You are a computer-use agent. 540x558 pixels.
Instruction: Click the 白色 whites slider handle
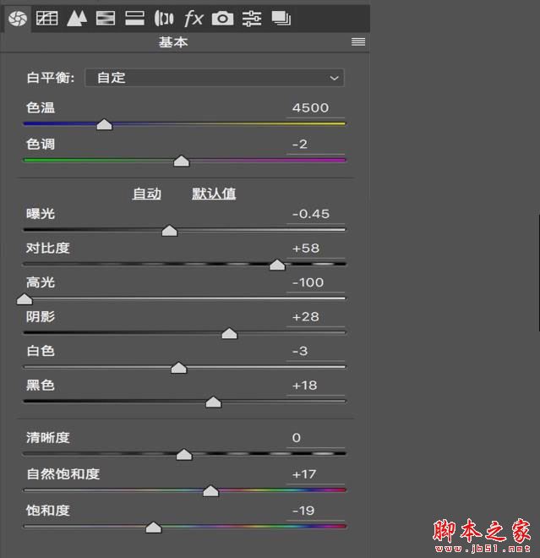click(178, 368)
